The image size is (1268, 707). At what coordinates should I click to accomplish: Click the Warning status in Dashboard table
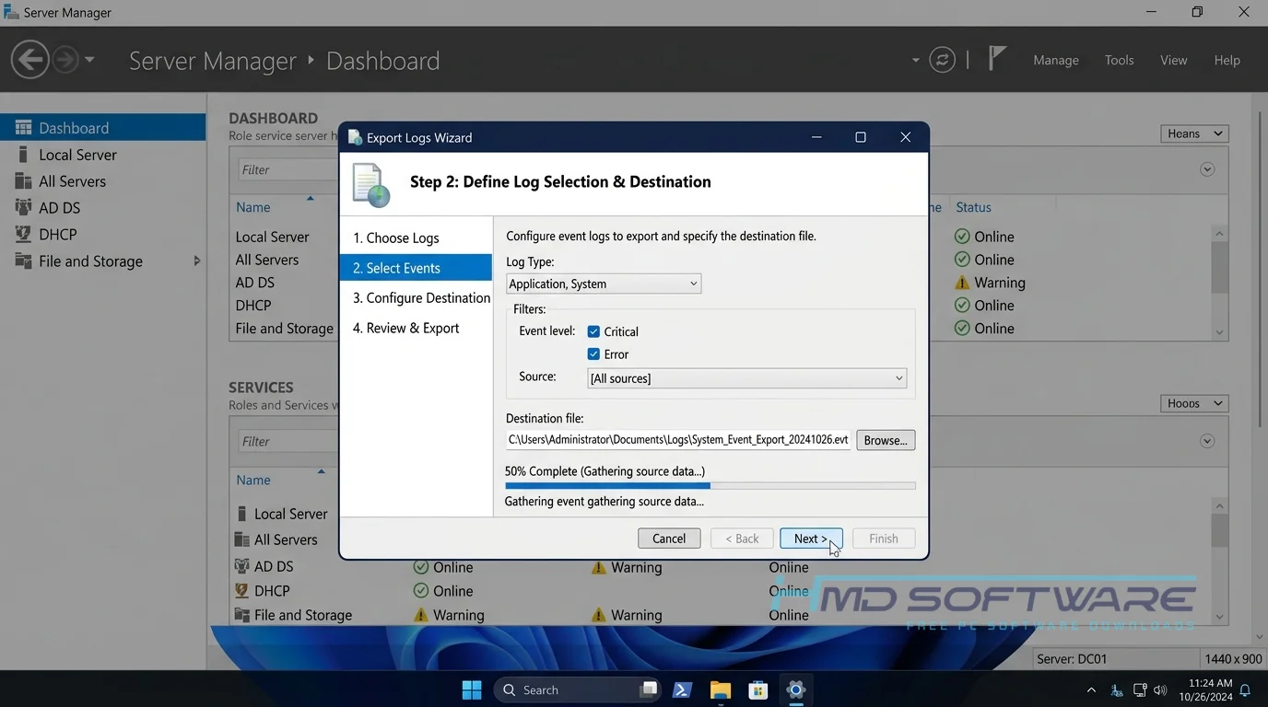coord(990,283)
